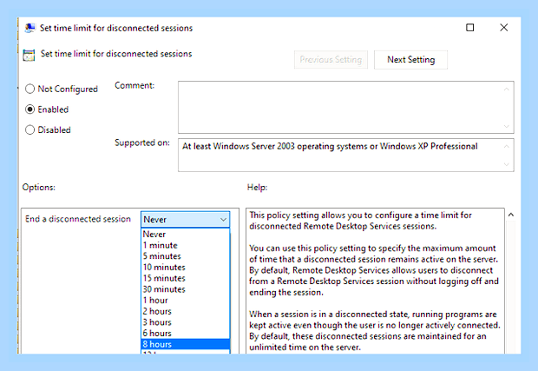Screen dimensions: 538x371
Task: Click Supported on box down arrow
Action: 507,164
